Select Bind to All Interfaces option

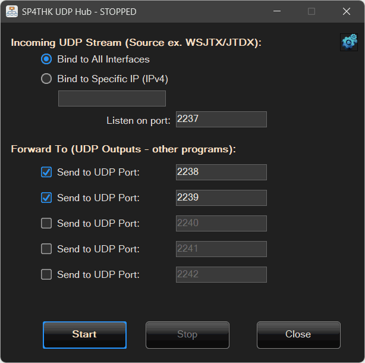[x=46, y=59]
